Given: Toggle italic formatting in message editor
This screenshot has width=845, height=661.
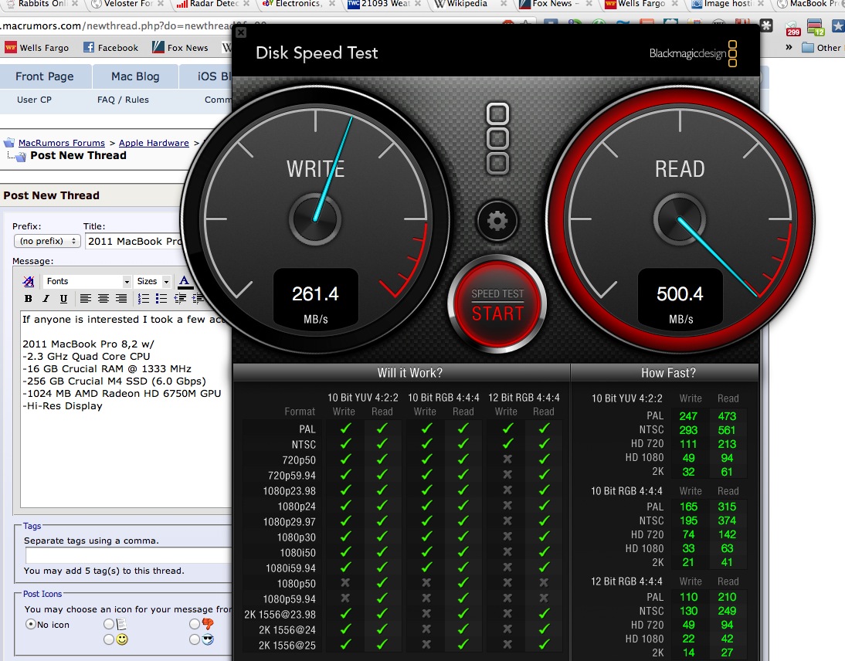Looking at the screenshot, I should click(46, 298).
